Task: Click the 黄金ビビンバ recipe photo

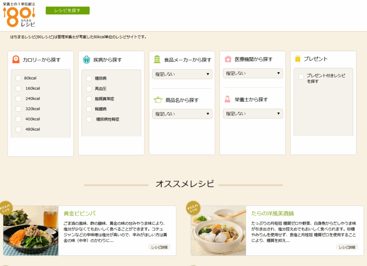Action: click(x=31, y=231)
